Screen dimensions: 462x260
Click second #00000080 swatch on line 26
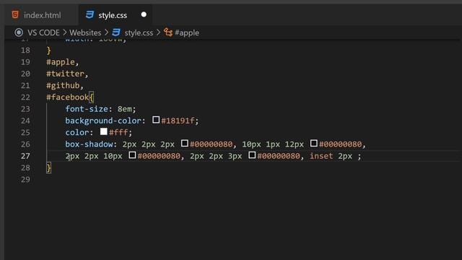click(314, 143)
